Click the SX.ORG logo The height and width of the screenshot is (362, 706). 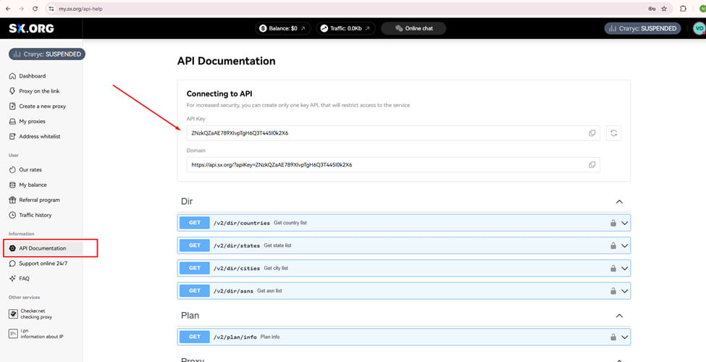point(31,28)
